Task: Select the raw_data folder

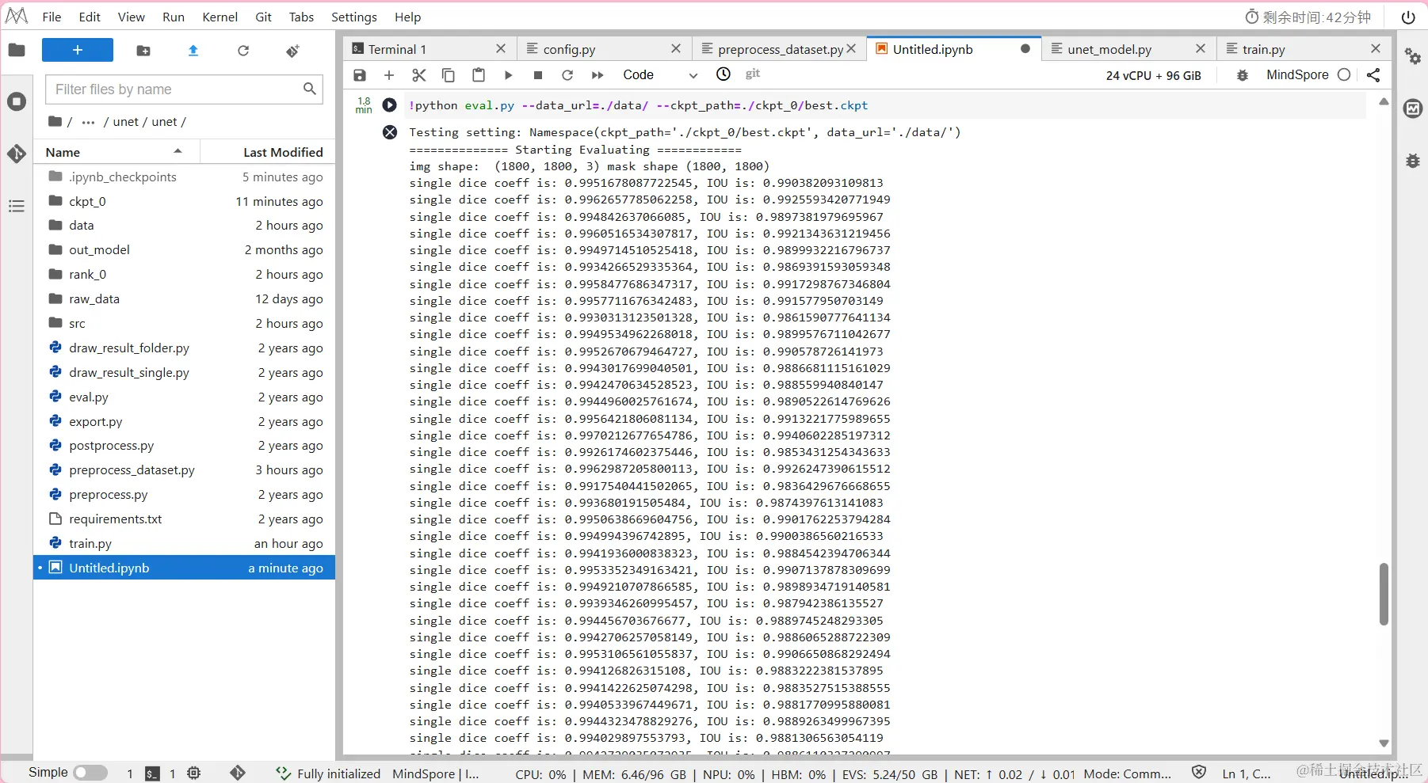Action: click(184, 298)
